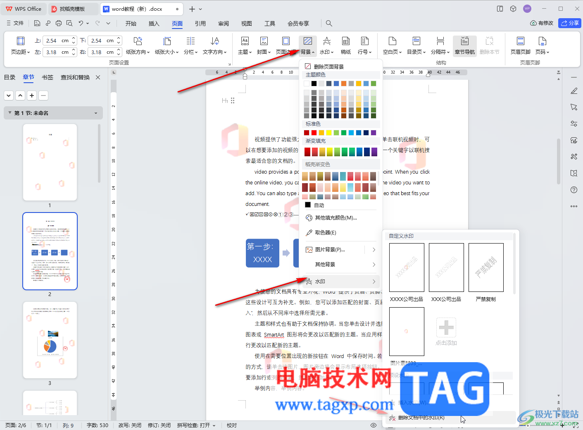Screen dimensions: 583x430
Task: Toggle the 章节导航 section navigation button
Action: pos(465,45)
